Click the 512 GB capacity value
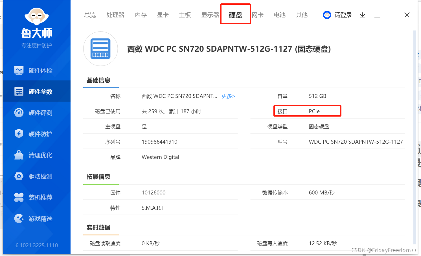This screenshot has width=421, height=256. point(317,96)
